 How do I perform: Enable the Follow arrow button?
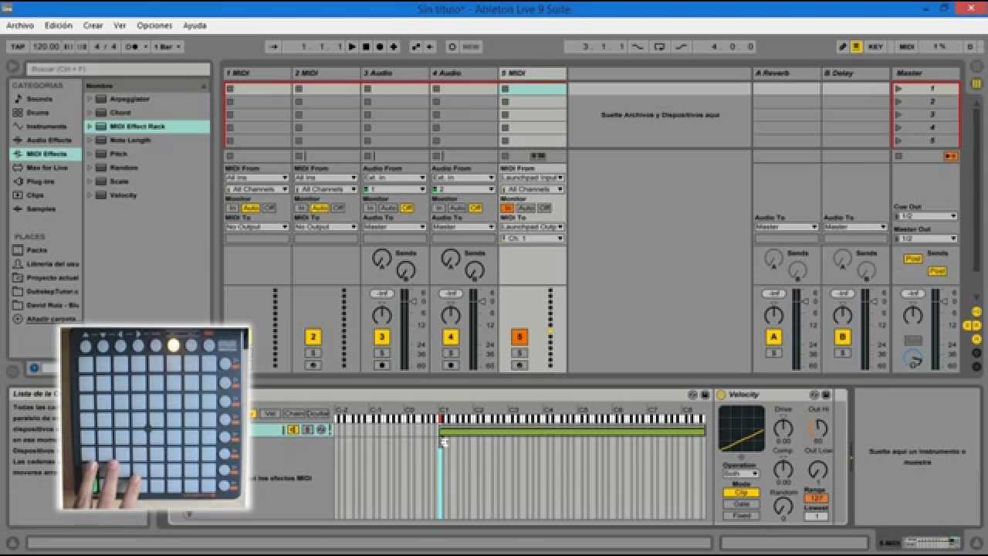pyautogui.click(x=273, y=46)
